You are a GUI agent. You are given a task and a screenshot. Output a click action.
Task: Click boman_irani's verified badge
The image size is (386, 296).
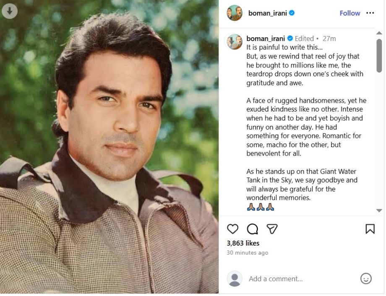coord(291,13)
